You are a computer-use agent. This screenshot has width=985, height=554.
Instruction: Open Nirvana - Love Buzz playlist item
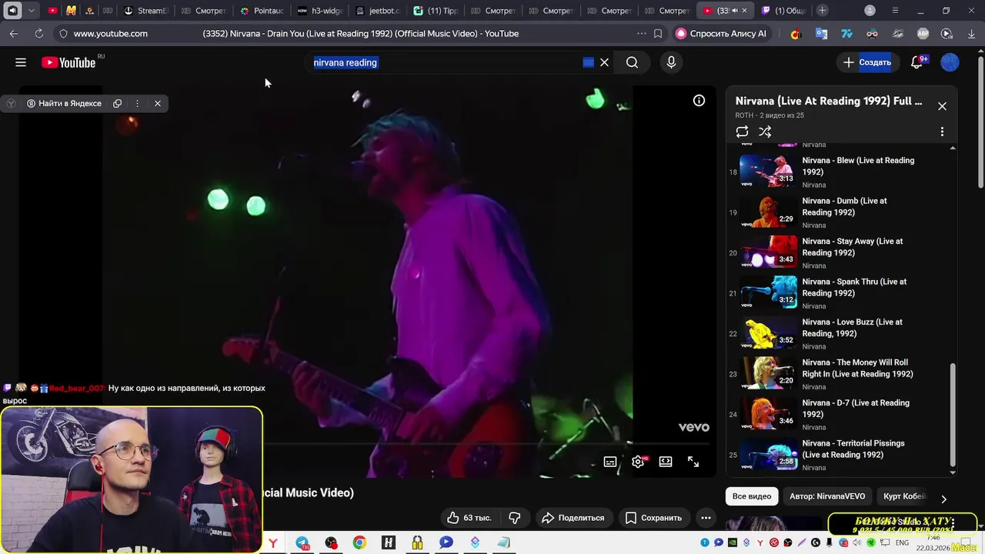click(840, 332)
